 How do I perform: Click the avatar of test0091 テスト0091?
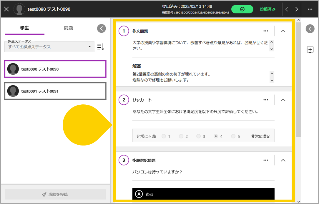[x=13, y=91]
